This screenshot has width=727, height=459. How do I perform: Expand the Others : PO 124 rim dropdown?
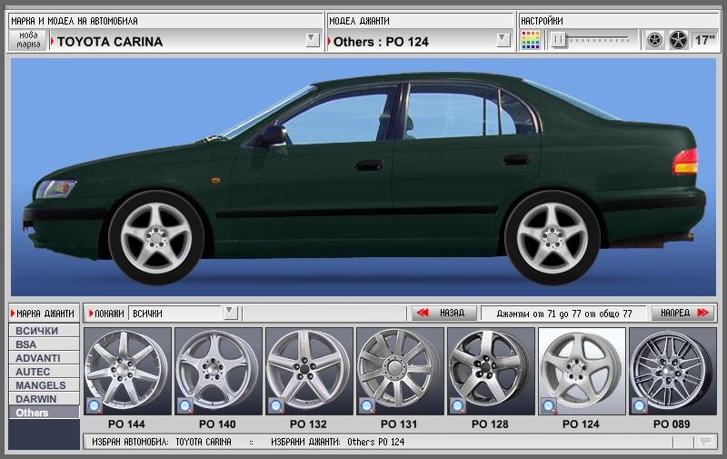[503, 40]
